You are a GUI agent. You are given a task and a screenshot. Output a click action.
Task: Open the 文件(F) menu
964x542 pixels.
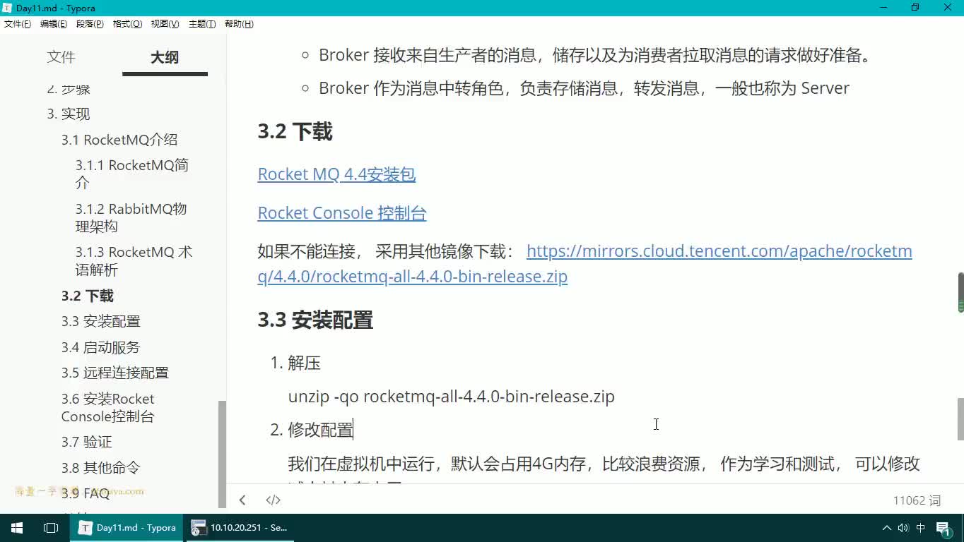[x=18, y=24]
